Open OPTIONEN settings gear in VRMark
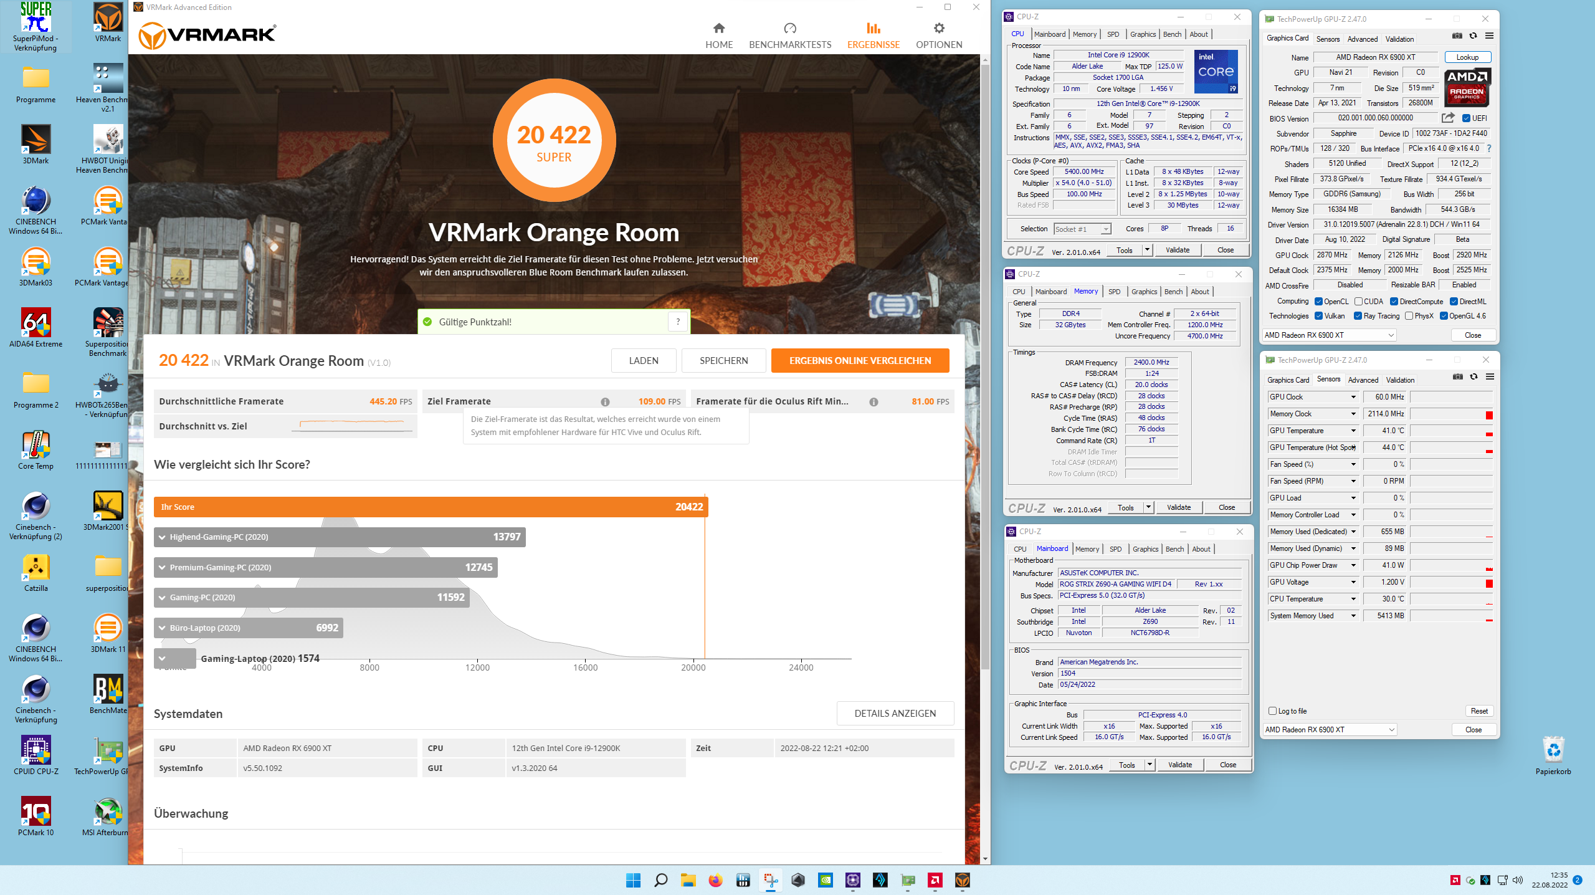 (939, 36)
